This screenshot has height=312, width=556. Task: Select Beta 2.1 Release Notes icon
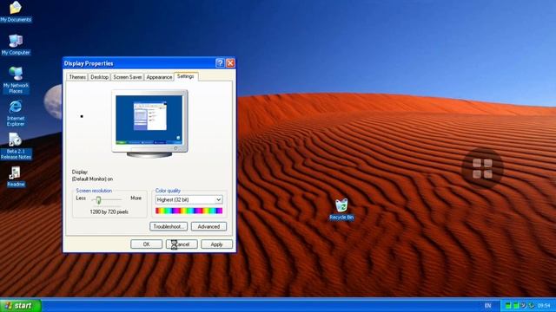(16, 146)
